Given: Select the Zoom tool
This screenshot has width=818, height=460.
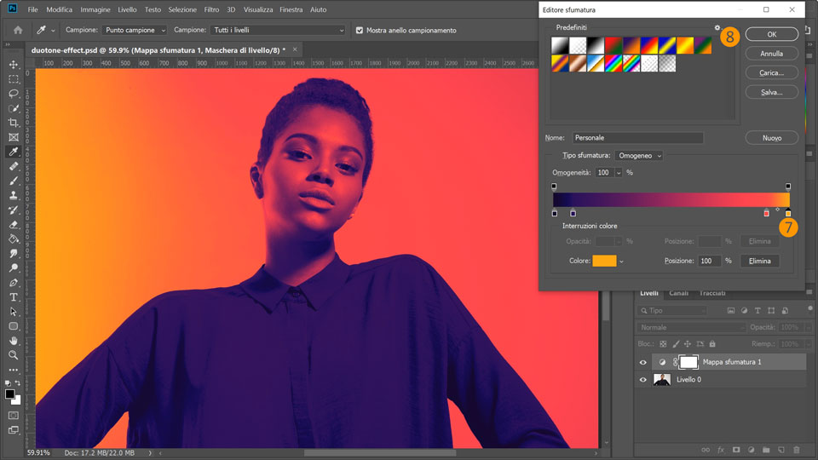Looking at the screenshot, I should point(14,355).
